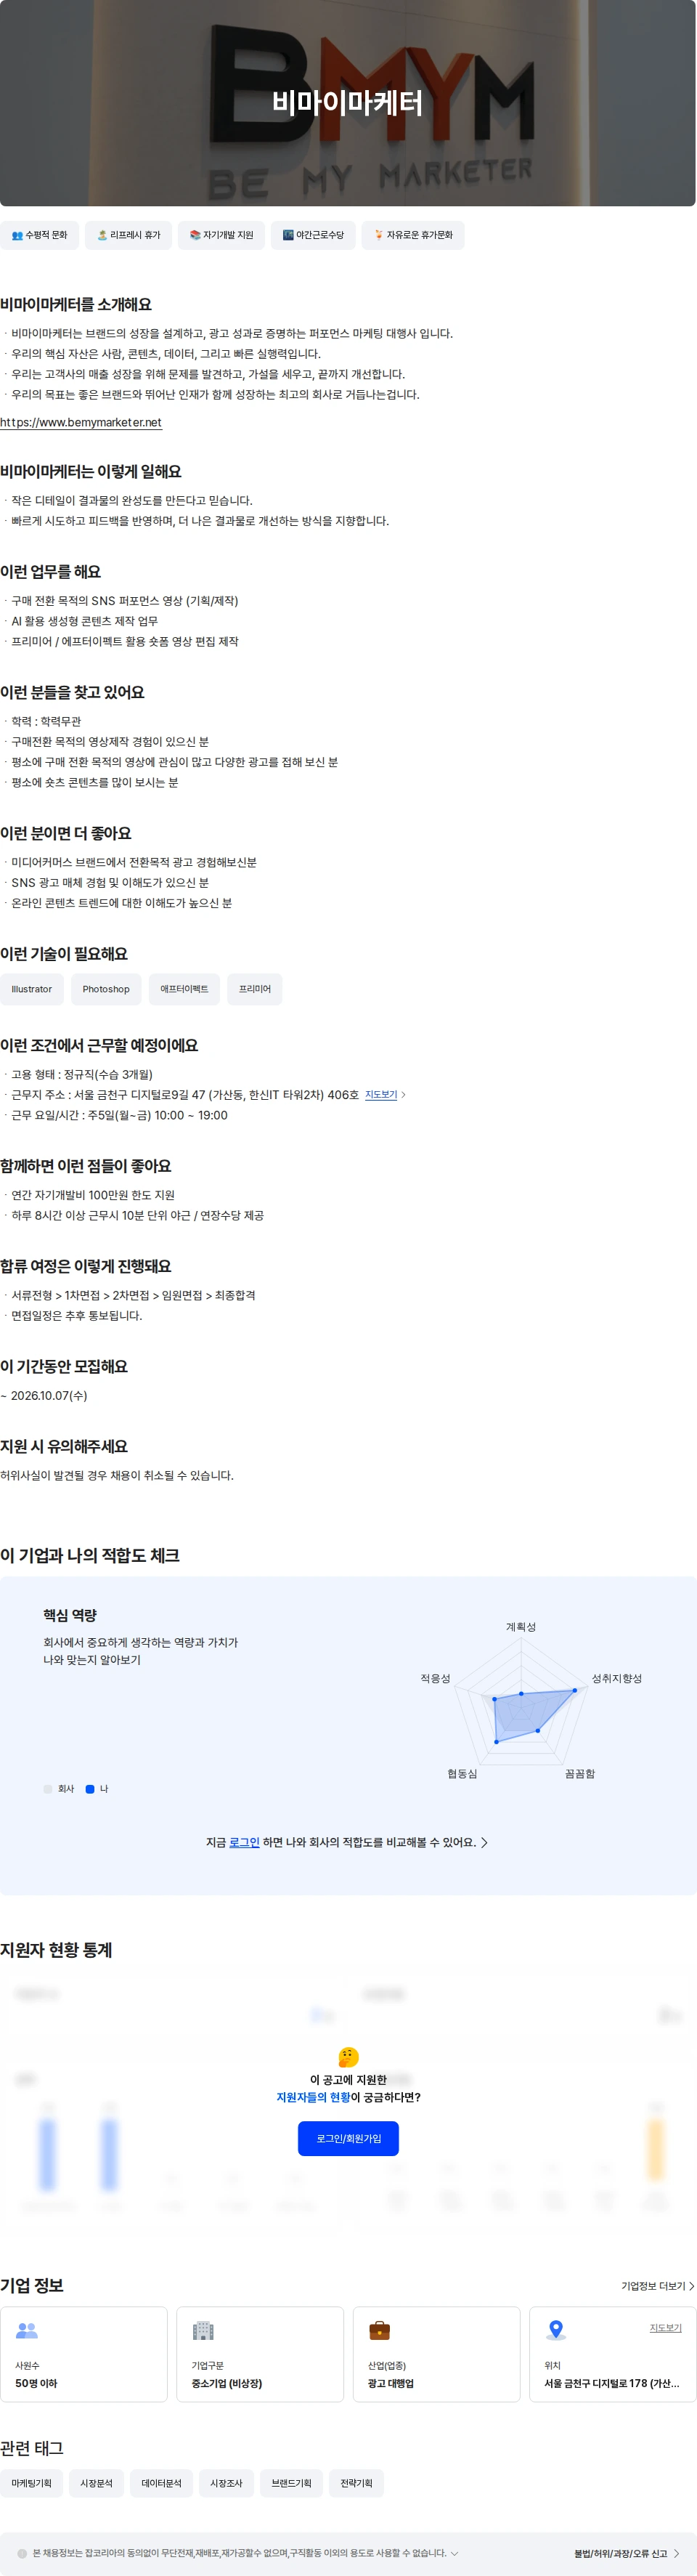Click the 로그인 link in compatibility check

click(x=244, y=1842)
